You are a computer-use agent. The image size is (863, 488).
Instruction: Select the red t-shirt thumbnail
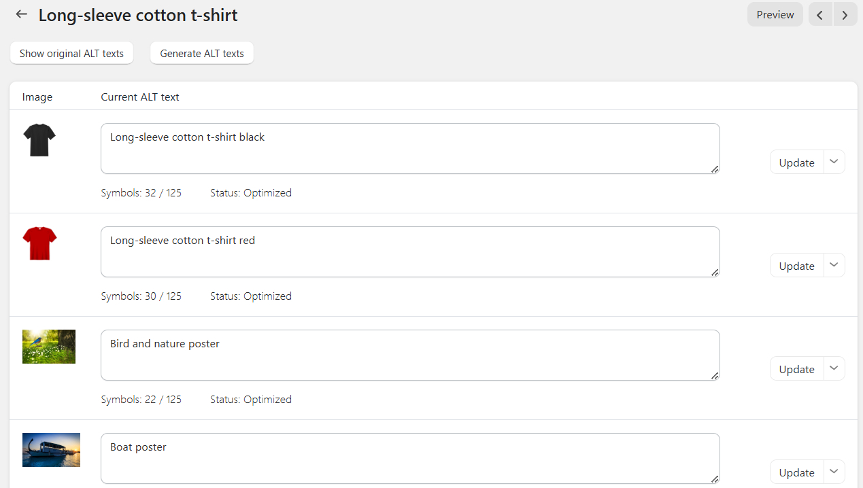point(39,243)
